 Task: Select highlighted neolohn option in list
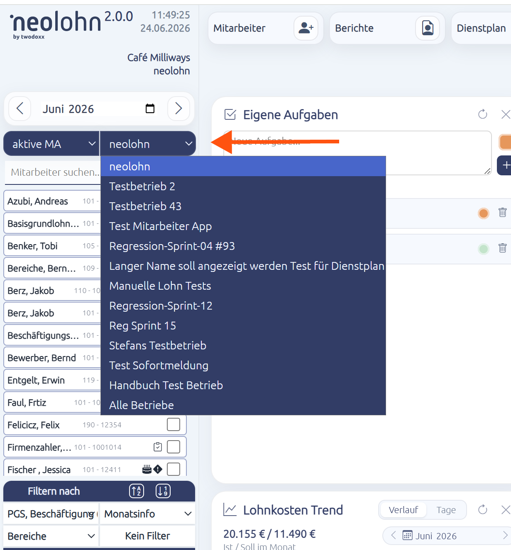[243, 166]
